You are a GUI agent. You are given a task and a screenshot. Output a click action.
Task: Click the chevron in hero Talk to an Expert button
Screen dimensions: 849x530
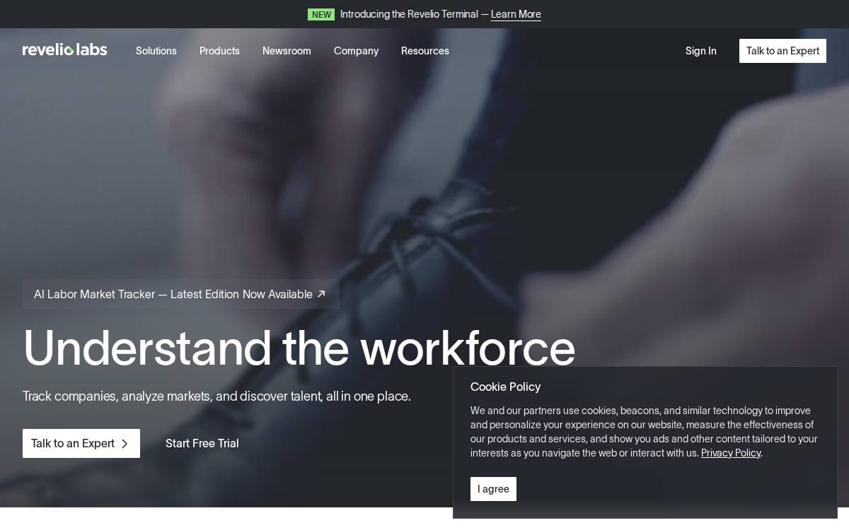[125, 444]
